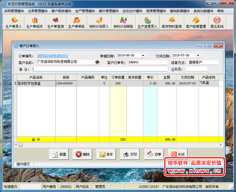Click the 备注 input field
The image size is (236, 192).
[100, 69]
